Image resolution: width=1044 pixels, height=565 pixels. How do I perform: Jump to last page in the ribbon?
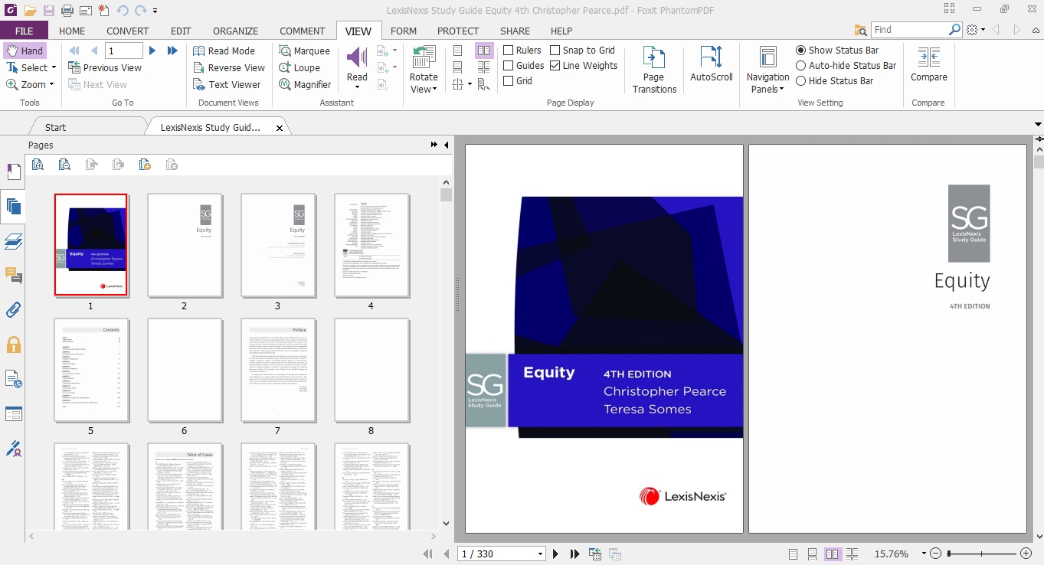click(x=172, y=51)
